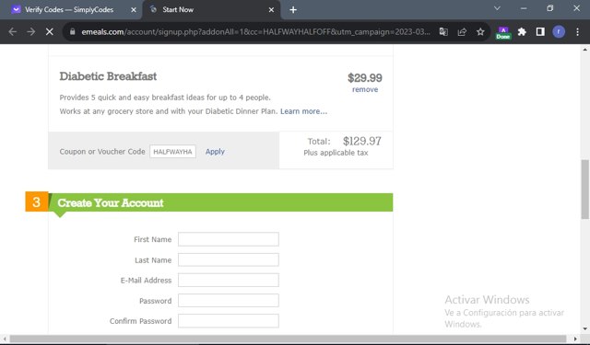Screen dimensions: 590x345
Task: Focus the Confirm Password field
Action: 229,321
